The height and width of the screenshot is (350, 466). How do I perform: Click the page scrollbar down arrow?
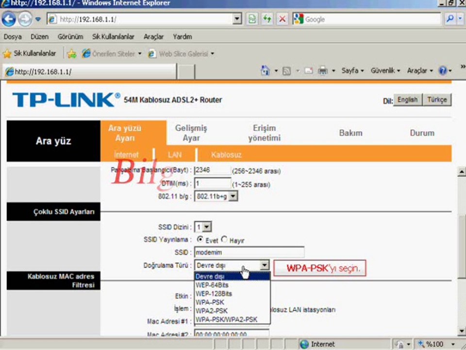[x=462, y=331]
